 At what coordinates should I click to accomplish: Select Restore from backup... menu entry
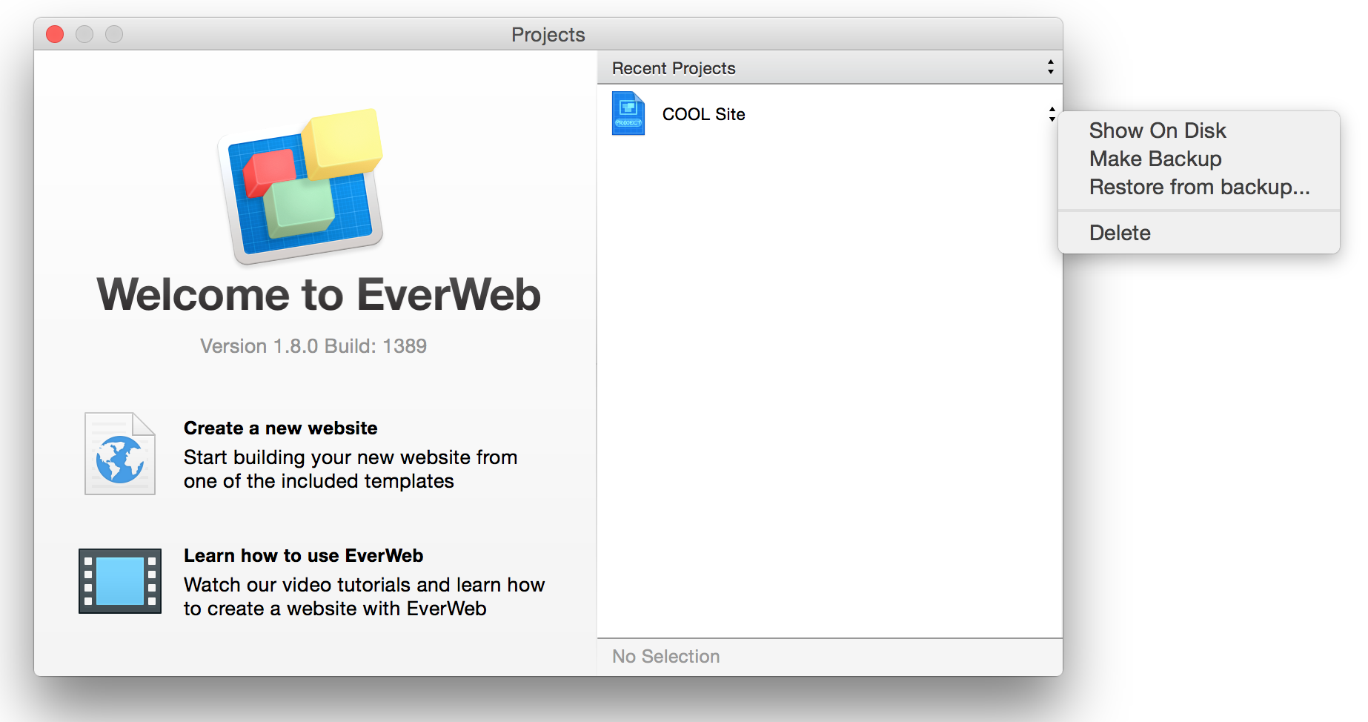pyautogui.click(x=1198, y=187)
